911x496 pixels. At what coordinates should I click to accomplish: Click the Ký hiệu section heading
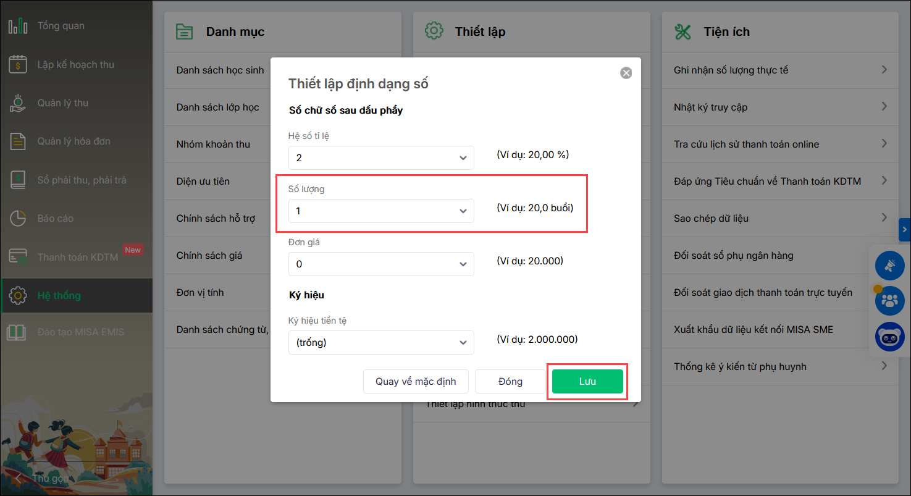[x=306, y=295]
